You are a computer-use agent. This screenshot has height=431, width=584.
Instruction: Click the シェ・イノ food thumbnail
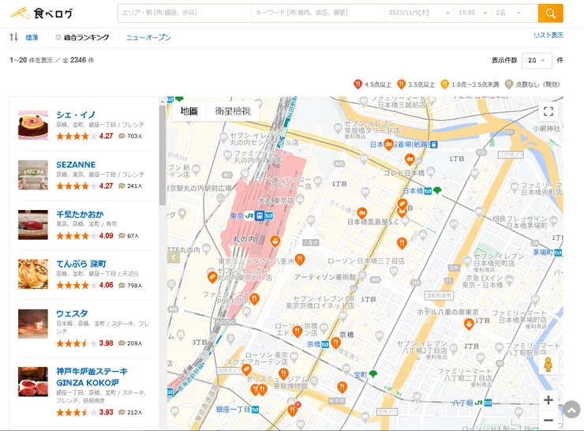coord(33,126)
